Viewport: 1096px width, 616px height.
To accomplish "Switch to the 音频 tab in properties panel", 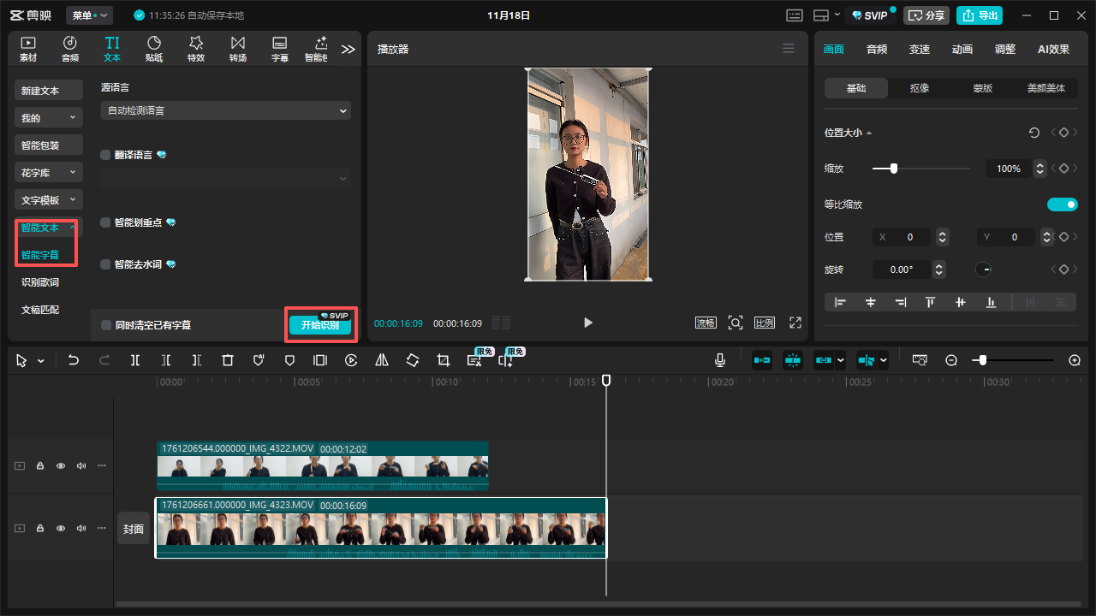I will (x=877, y=49).
